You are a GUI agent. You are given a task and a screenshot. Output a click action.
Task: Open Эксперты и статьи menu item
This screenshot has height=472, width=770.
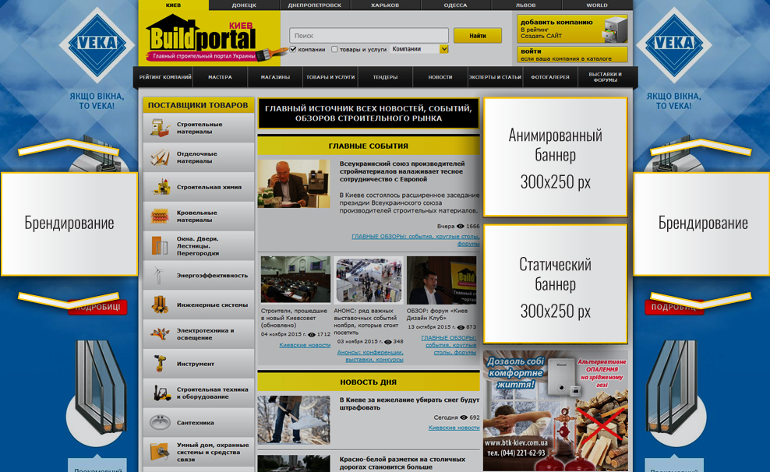[x=496, y=77]
